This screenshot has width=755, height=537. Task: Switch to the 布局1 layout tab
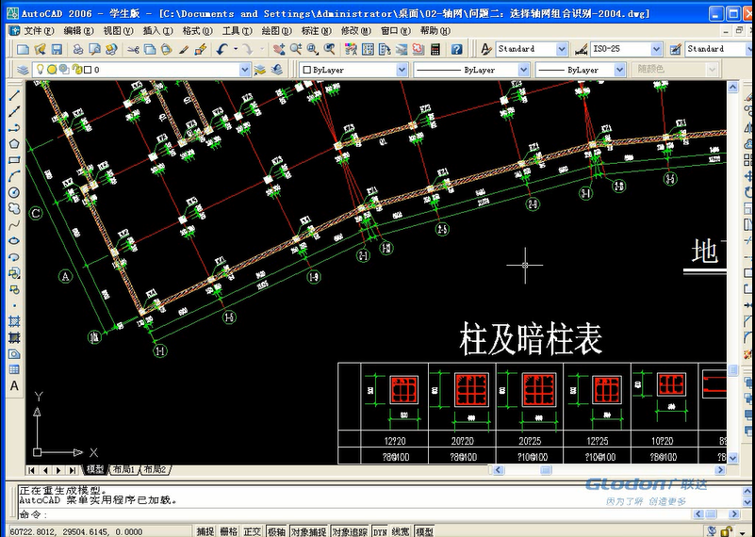pyautogui.click(x=123, y=469)
